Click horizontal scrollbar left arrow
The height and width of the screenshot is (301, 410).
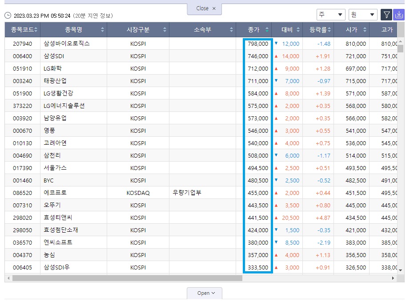pyautogui.click(x=8, y=278)
